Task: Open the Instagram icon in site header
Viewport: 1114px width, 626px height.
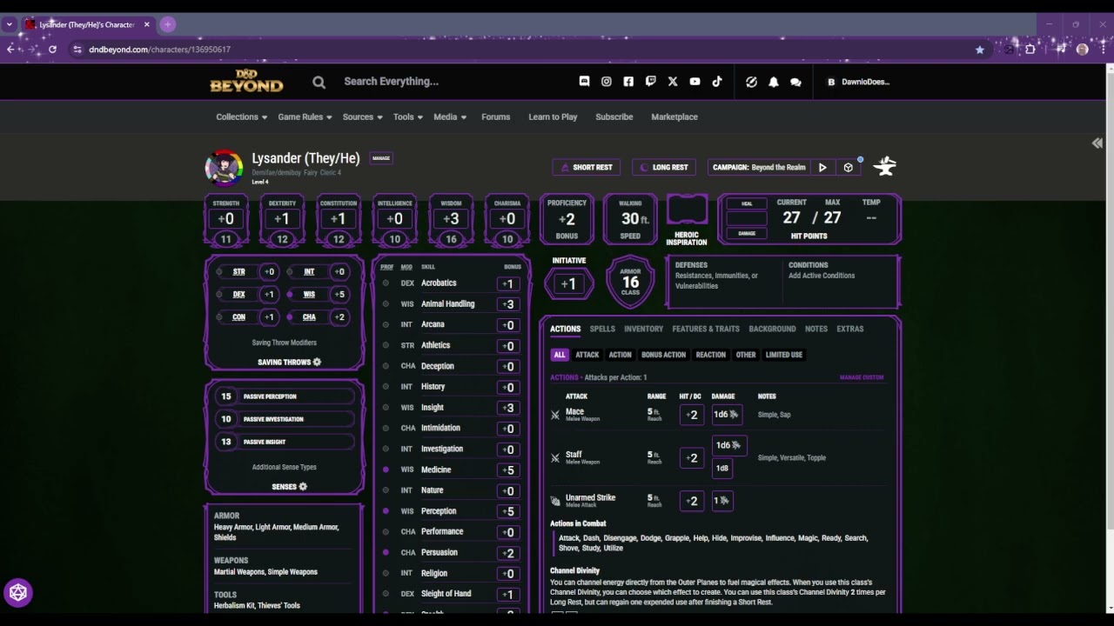Action: click(607, 81)
